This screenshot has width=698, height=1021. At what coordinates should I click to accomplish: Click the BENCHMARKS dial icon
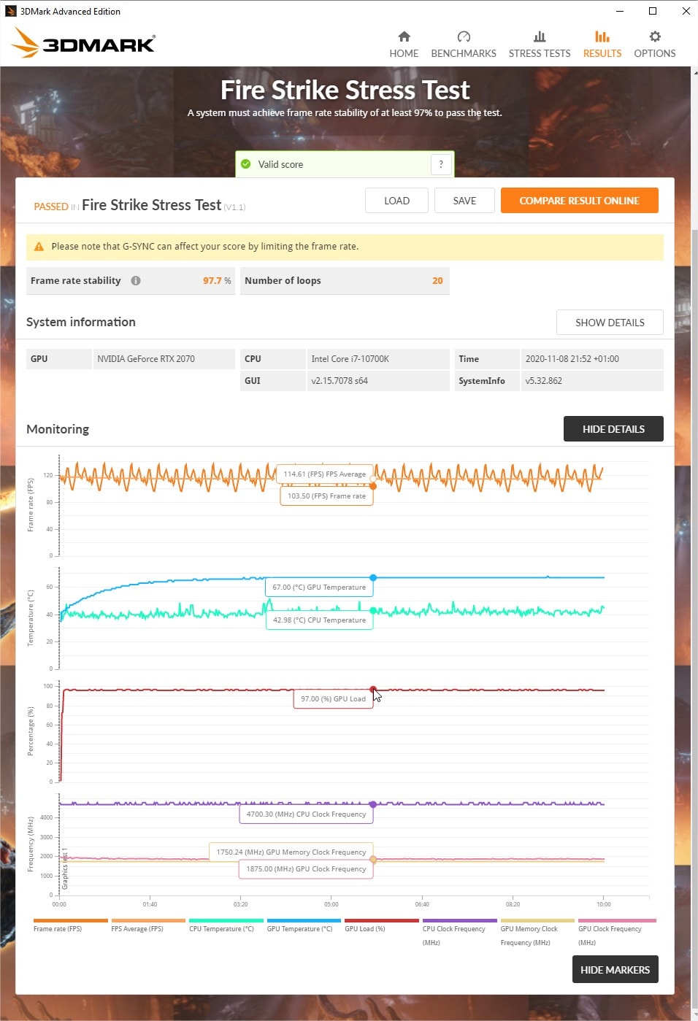tap(464, 36)
